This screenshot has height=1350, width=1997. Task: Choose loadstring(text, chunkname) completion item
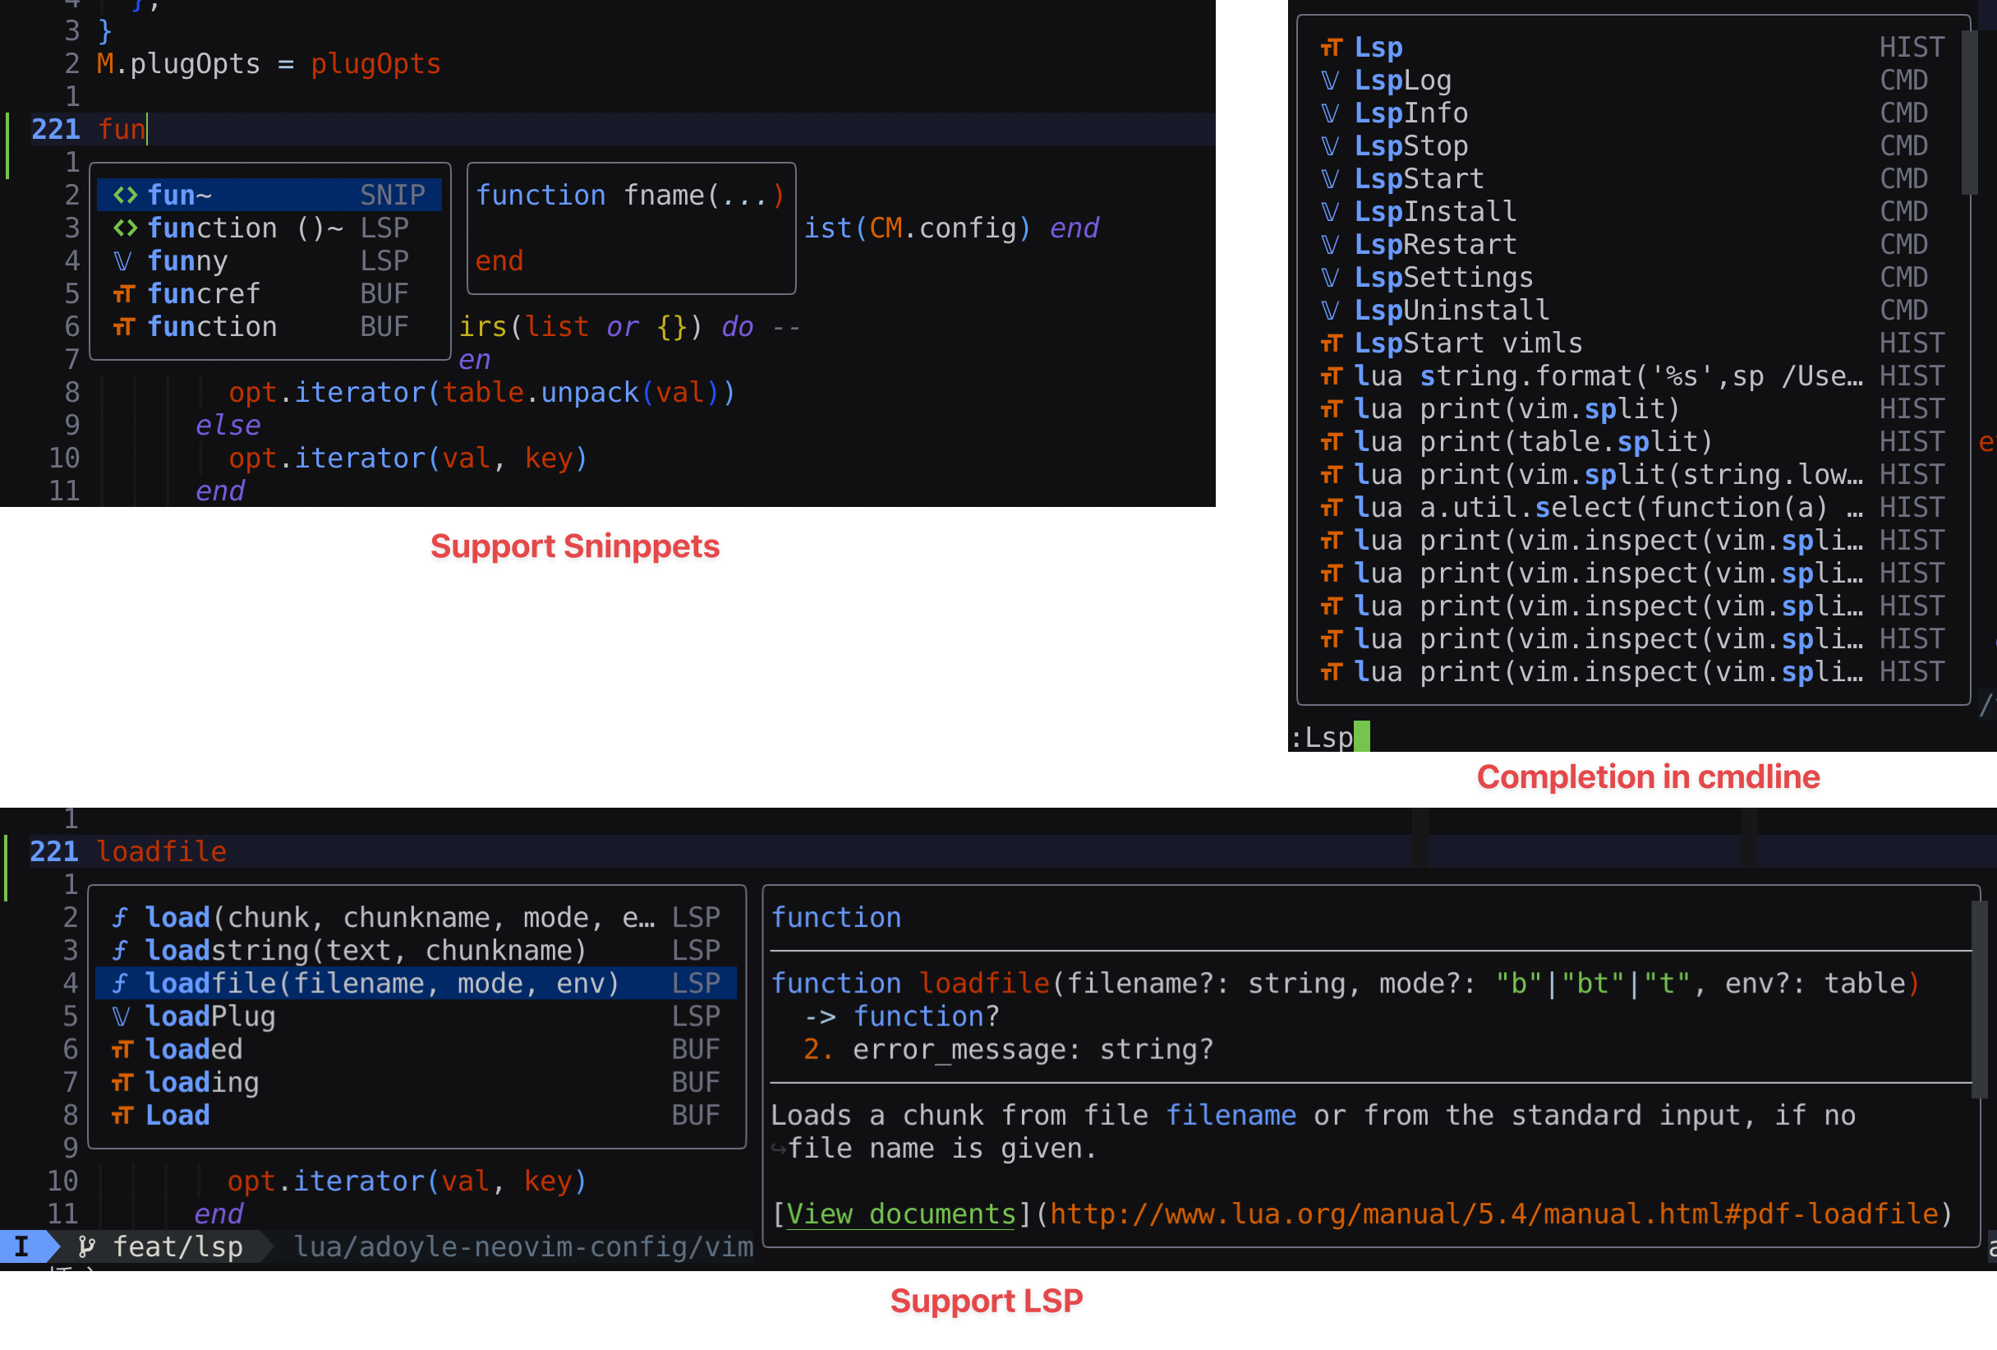click(366, 951)
